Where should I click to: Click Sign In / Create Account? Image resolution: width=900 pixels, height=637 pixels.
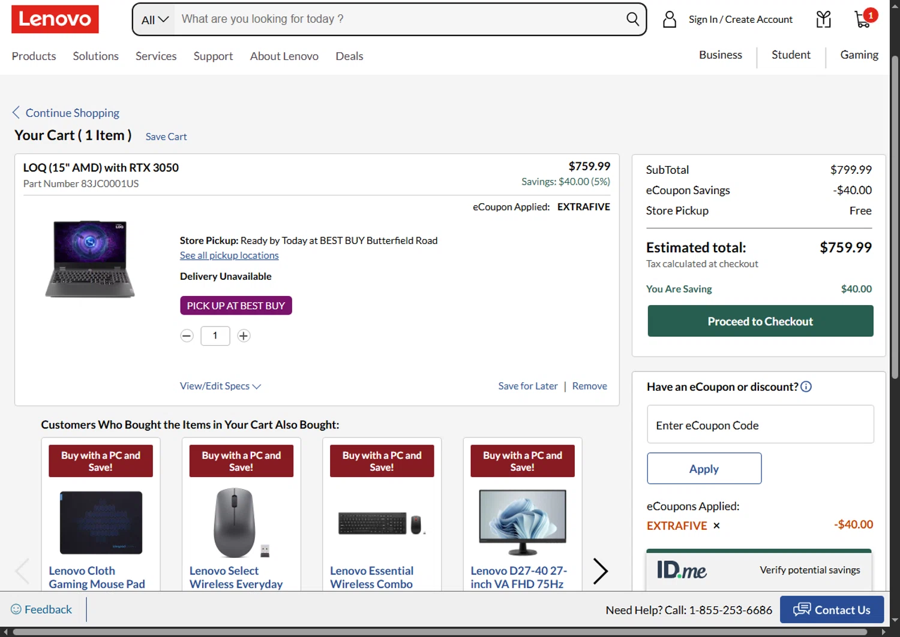point(740,19)
